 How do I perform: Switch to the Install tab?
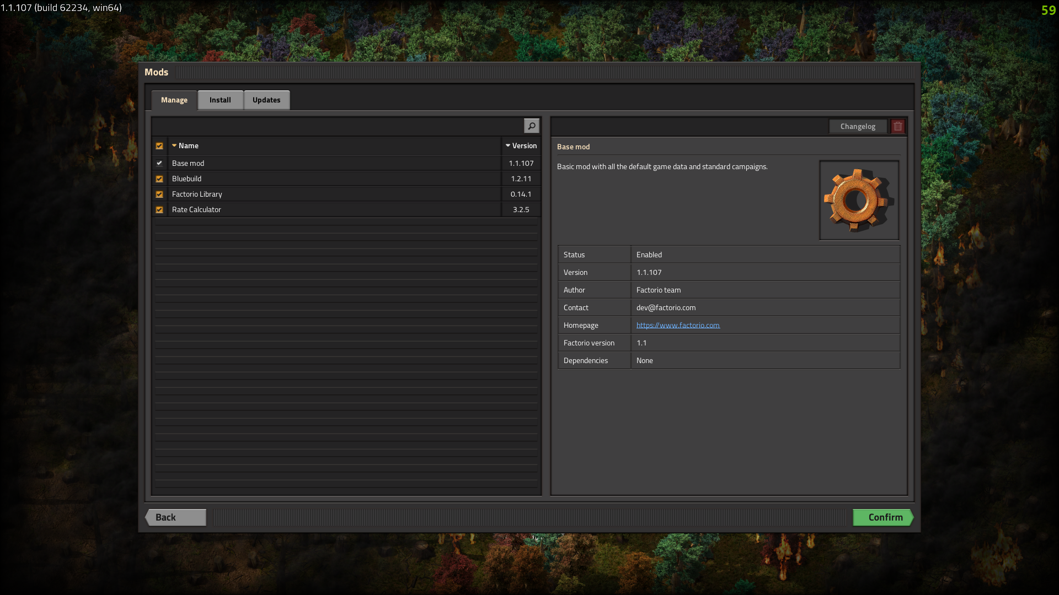pos(220,100)
